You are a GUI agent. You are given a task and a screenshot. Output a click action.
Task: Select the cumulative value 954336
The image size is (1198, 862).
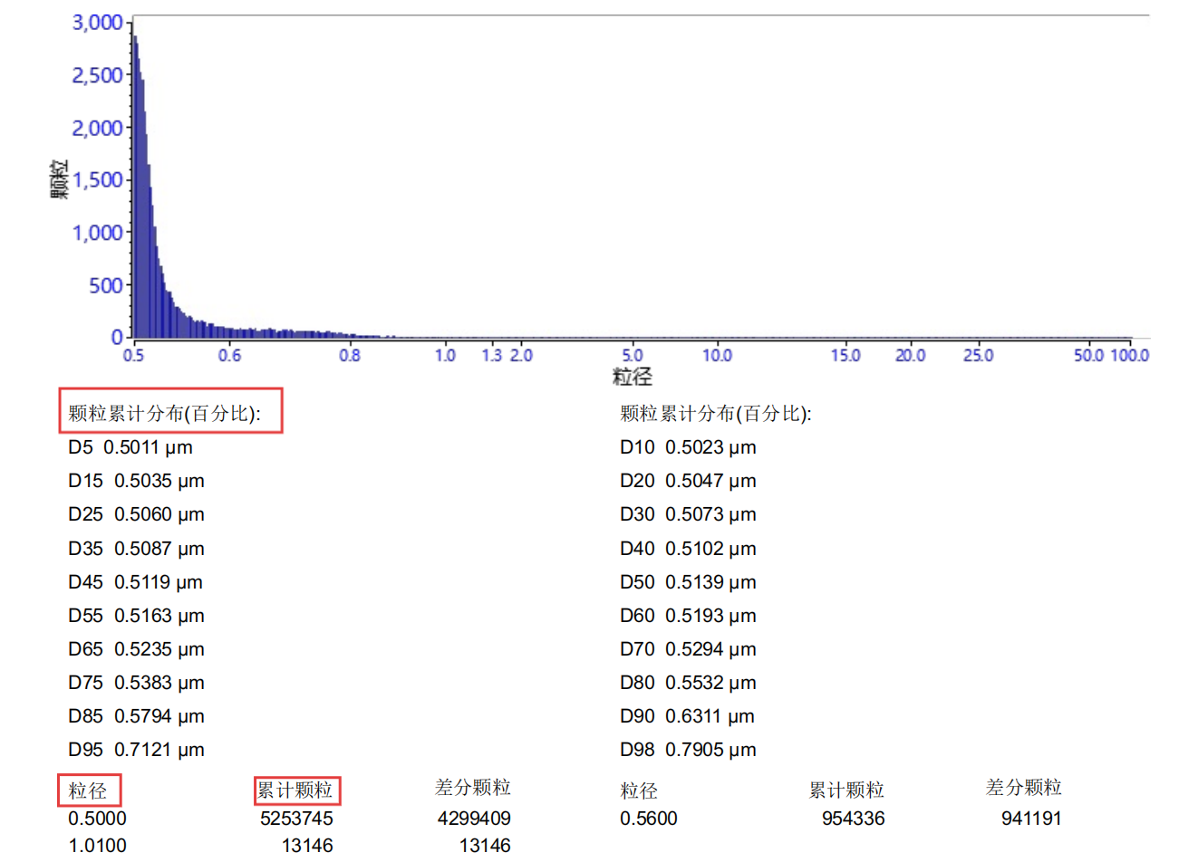point(853,819)
